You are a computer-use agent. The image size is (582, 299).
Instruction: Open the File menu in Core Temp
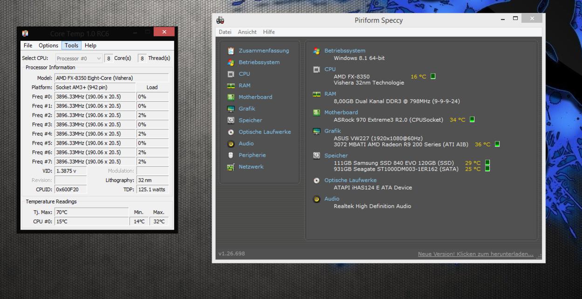click(28, 46)
